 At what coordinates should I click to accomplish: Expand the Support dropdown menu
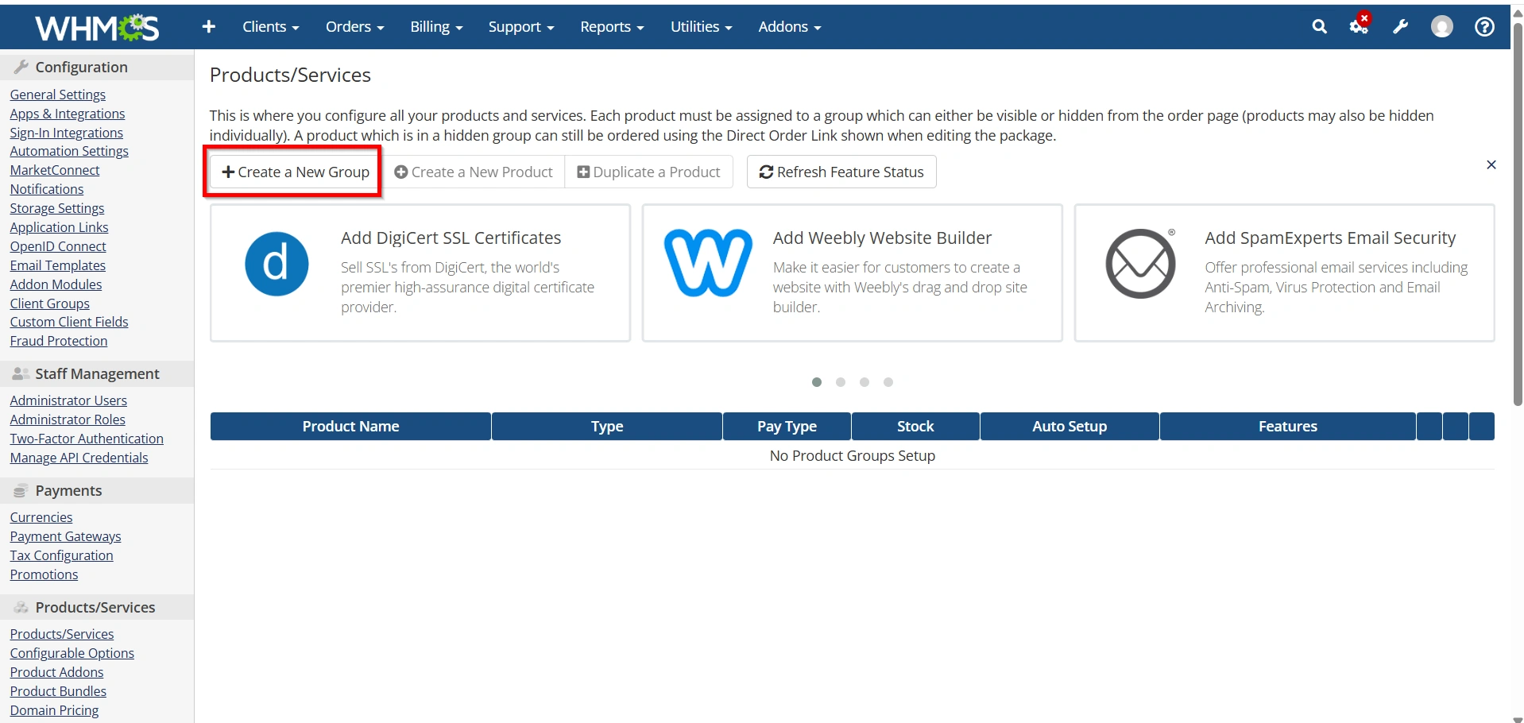coord(521,27)
